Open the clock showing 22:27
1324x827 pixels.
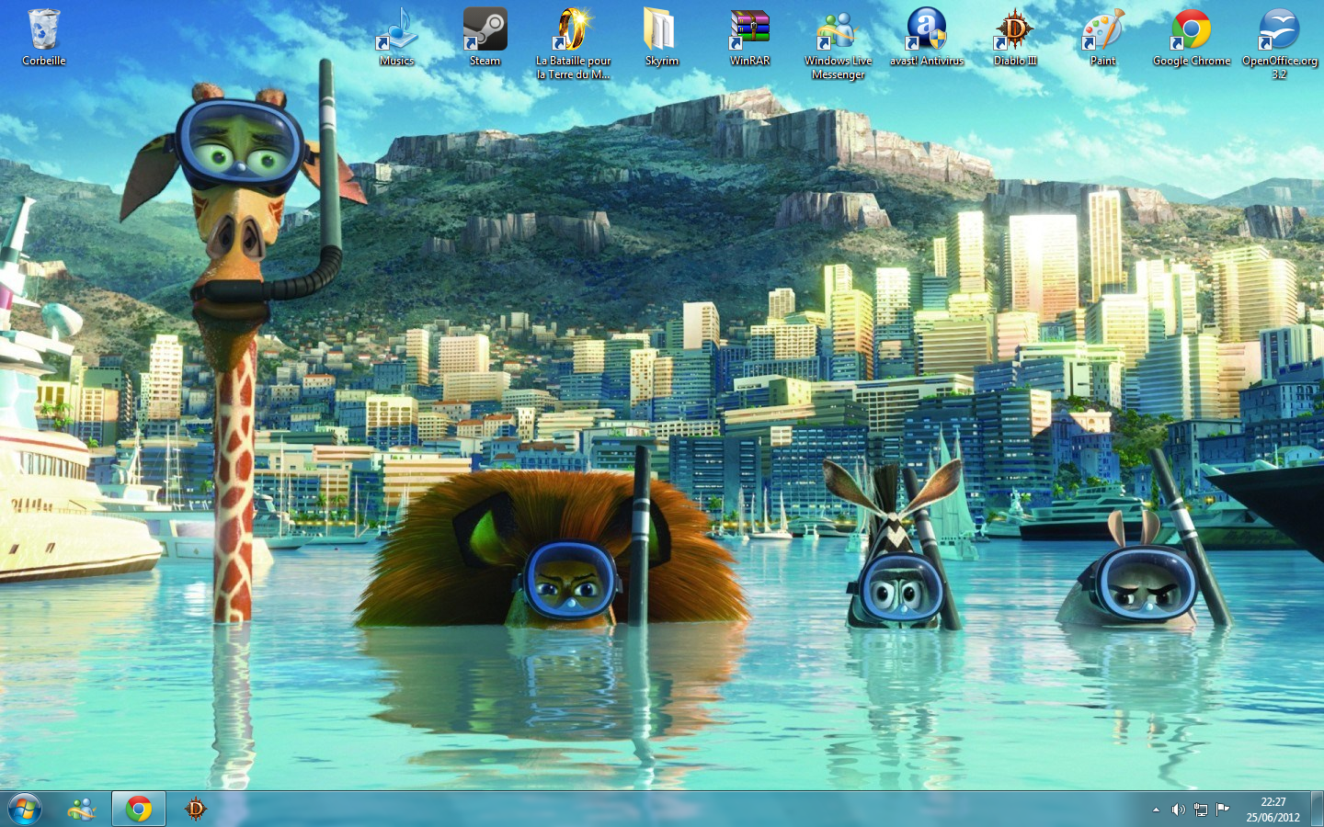pyautogui.click(x=1273, y=810)
